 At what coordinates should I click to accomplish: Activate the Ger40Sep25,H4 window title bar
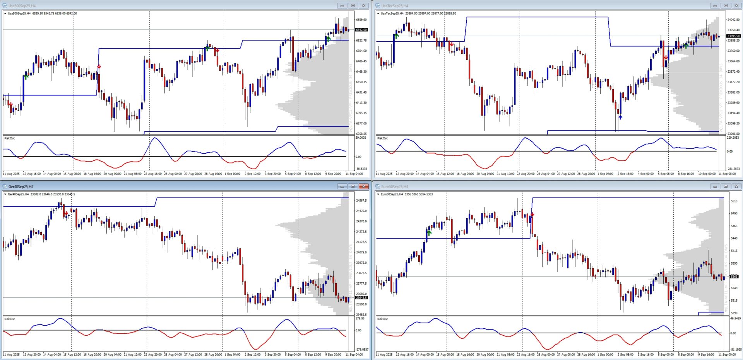(155, 187)
